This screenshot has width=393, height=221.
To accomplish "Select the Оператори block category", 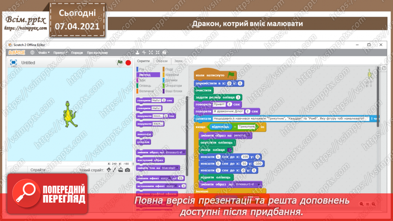I will [173, 86].
